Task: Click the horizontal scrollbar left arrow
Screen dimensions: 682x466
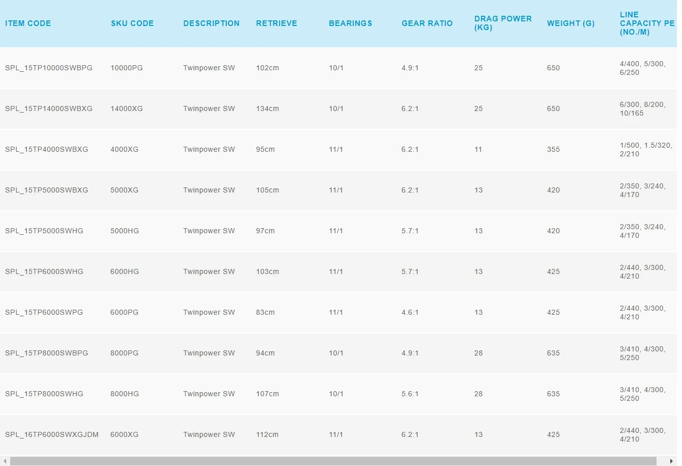Action: point(5,461)
